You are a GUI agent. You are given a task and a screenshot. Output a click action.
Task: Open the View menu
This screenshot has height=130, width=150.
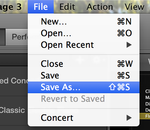[x=134, y=7]
